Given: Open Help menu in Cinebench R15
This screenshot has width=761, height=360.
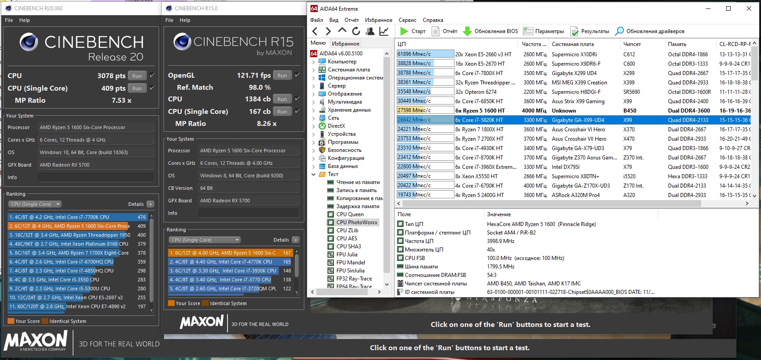Looking at the screenshot, I should [x=185, y=20].
